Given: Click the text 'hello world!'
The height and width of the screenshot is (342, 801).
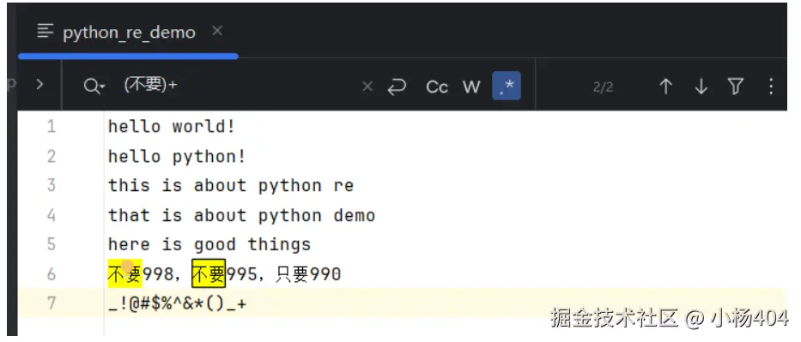Looking at the screenshot, I should pyautogui.click(x=172, y=126).
